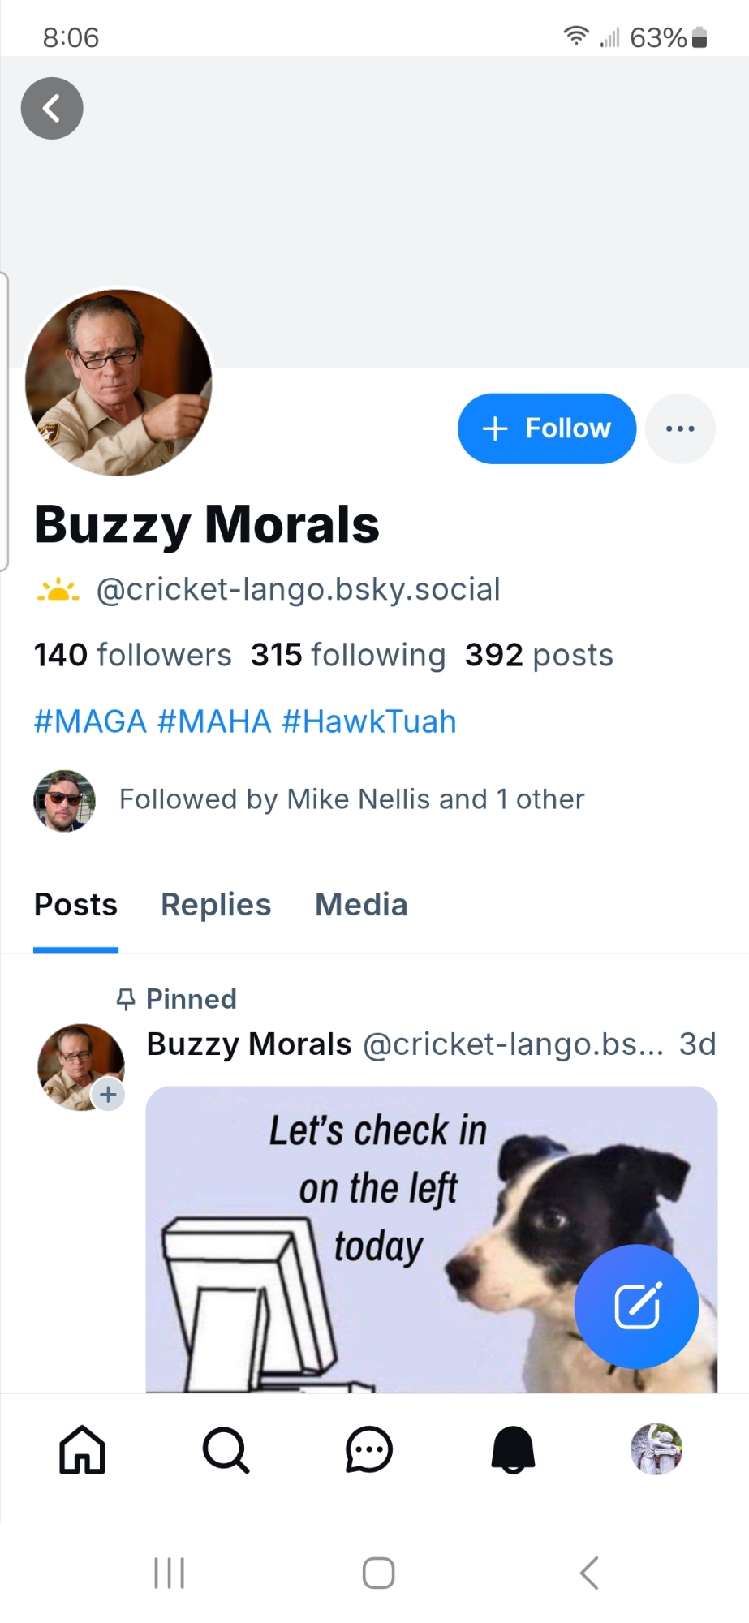The width and height of the screenshot is (749, 1623).
Task: View the 315 following list
Action: (x=348, y=655)
